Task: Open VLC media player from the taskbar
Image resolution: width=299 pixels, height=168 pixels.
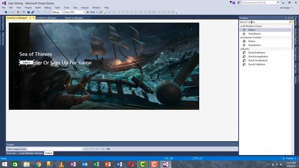Action: pos(61,164)
